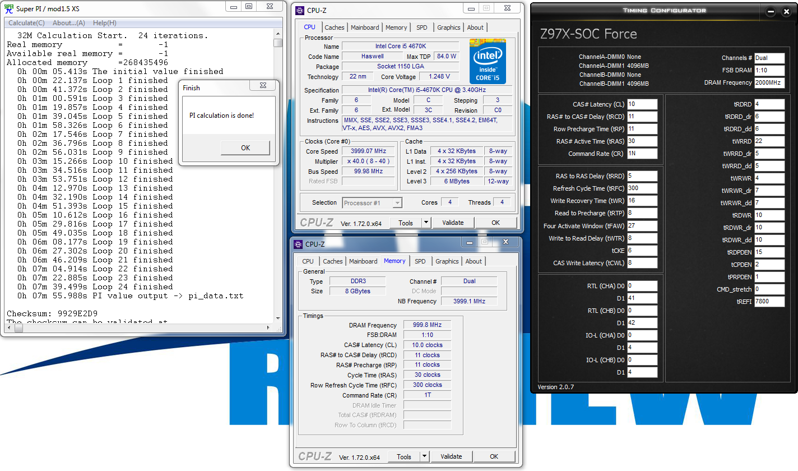
Task: Click the CPU-Z icon of the Memory tab window
Action: point(298,244)
